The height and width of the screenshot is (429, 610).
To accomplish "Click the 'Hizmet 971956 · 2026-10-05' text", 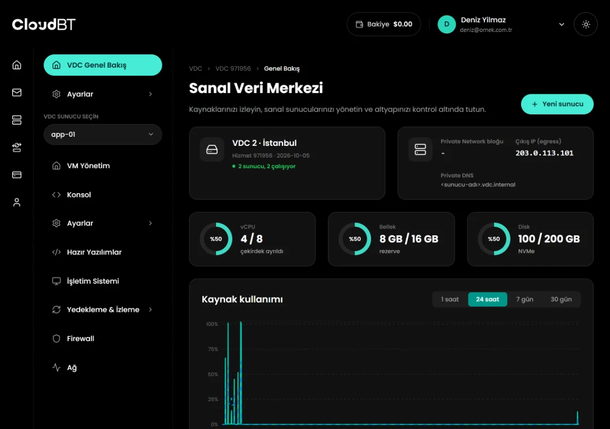I will pyautogui.click(x=271, y=155).
